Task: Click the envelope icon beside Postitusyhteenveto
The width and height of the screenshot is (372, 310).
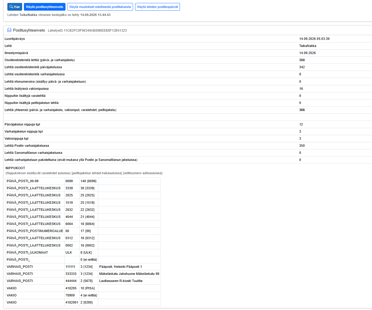Action: tap(9, 30)
